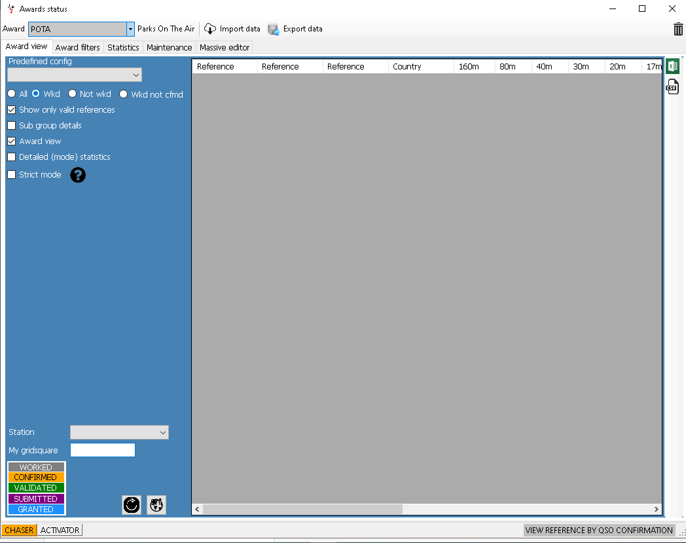This screenshot has width=686, height=543.
Task: Enable the Strict mode checkbox
Action: coord(12,175)
